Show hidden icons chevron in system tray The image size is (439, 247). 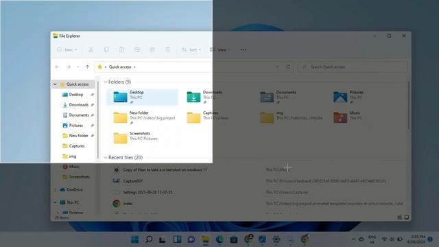[353, 239]
